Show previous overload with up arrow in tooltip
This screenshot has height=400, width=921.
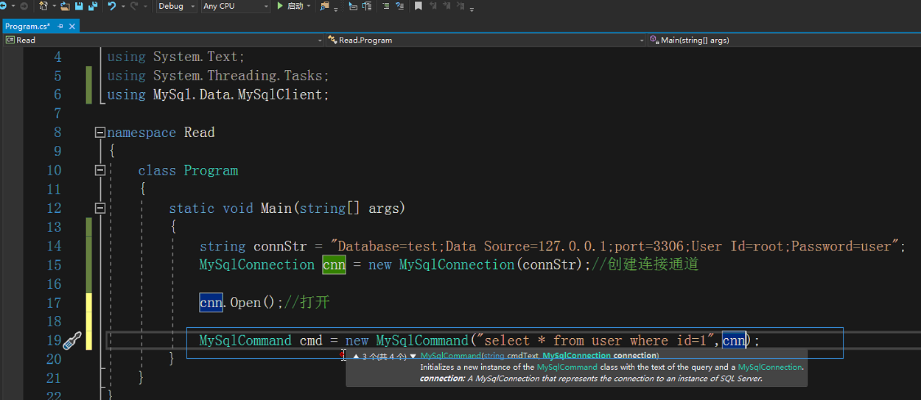tap(356, 356)
